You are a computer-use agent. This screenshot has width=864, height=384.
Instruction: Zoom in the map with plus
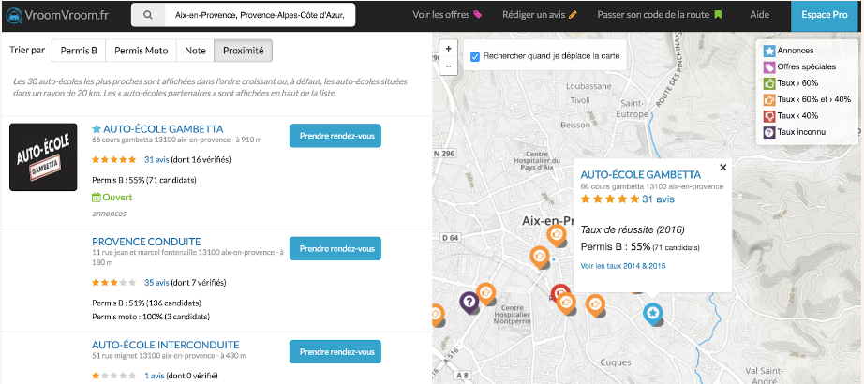tap(448, 49)
